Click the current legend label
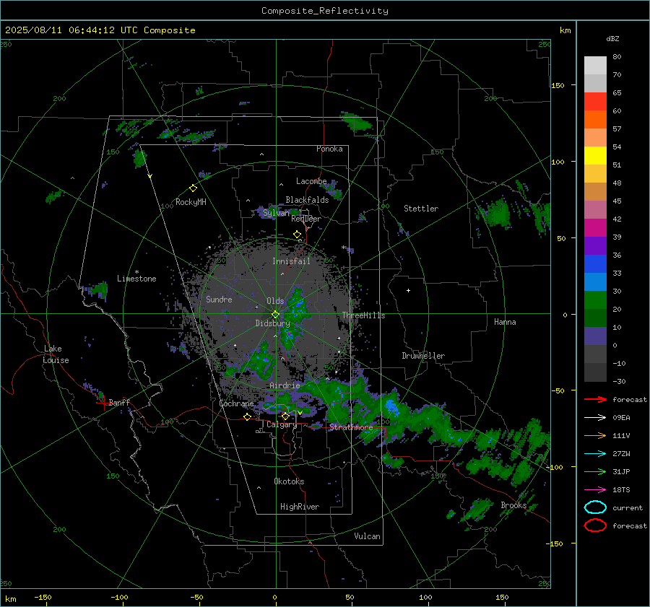The height and width of the screenshot is (607, 650). (628, 507)
